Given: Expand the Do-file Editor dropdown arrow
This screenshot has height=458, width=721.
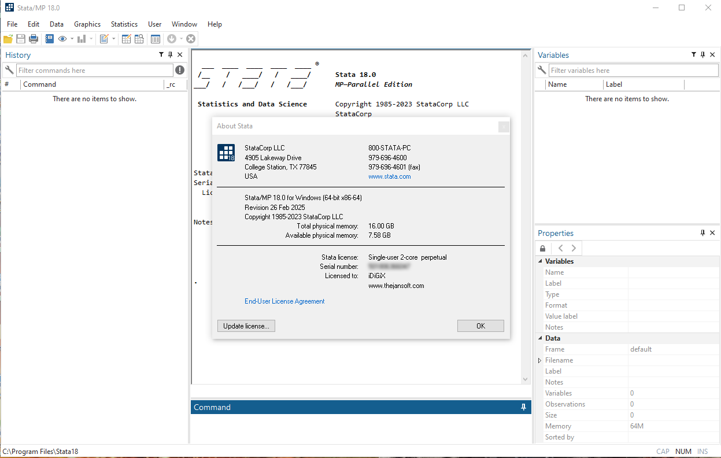Looking at the screenshot, I should tap(114, 39).
